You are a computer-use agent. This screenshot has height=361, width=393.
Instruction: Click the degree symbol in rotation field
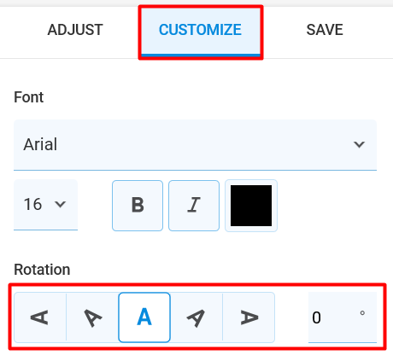point(362,313)
